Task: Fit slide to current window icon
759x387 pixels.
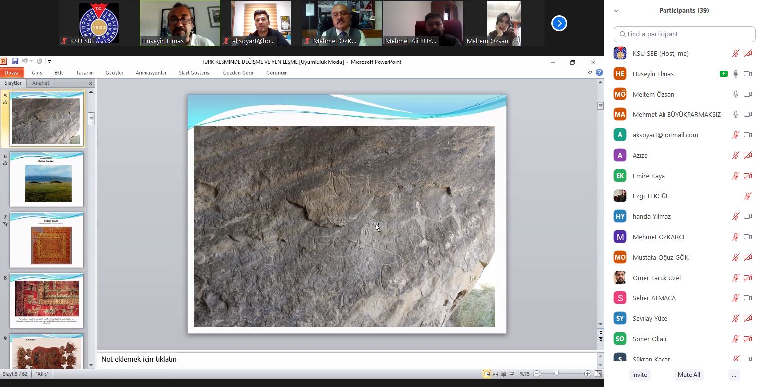Action: point(598,374)
